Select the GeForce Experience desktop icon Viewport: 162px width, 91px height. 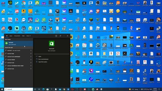(10, 4)
